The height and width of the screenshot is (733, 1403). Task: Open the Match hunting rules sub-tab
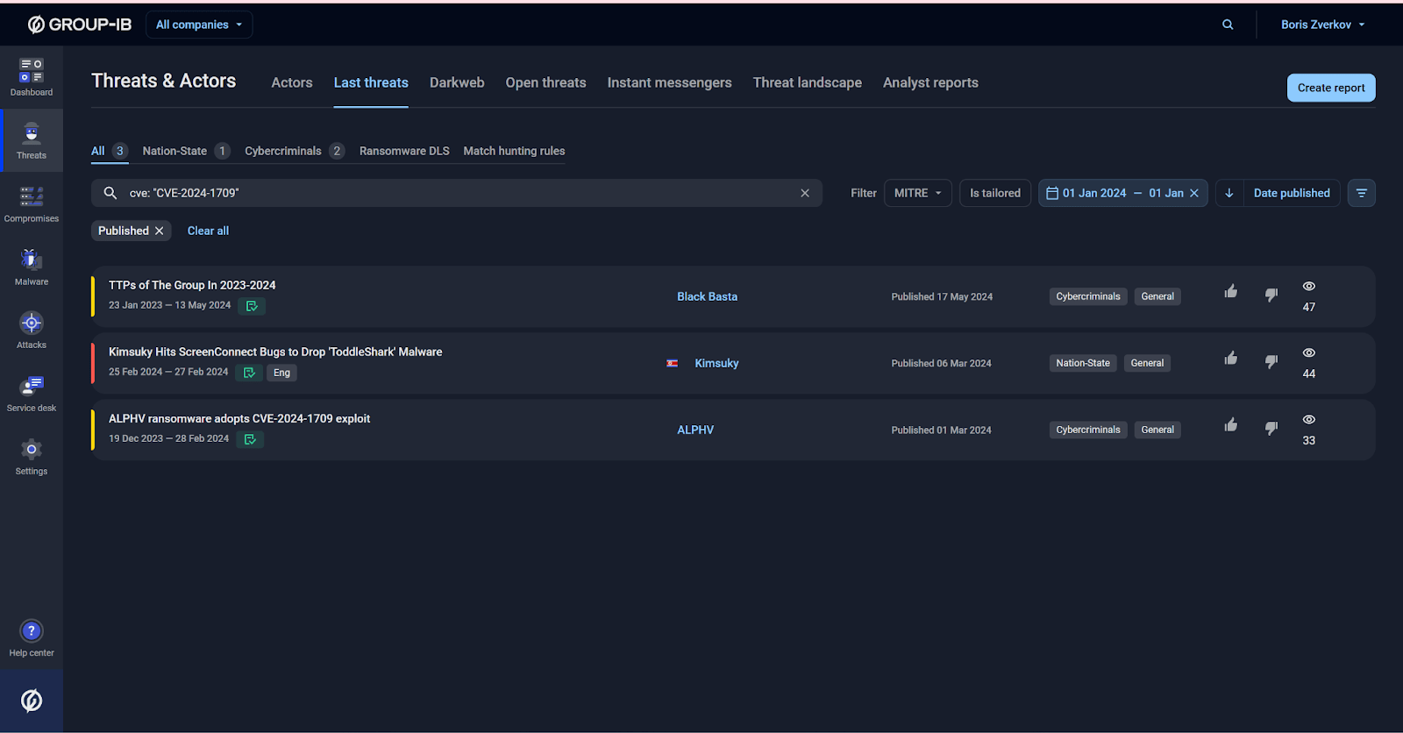click(514, 151)
